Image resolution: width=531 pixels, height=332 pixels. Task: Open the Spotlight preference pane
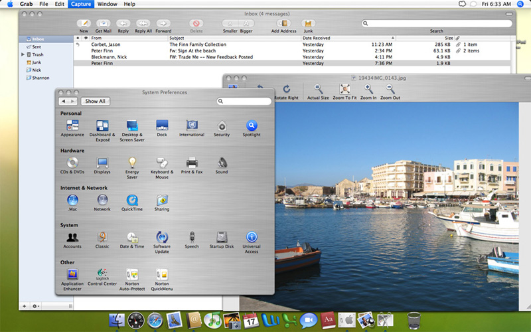(252, 125)
